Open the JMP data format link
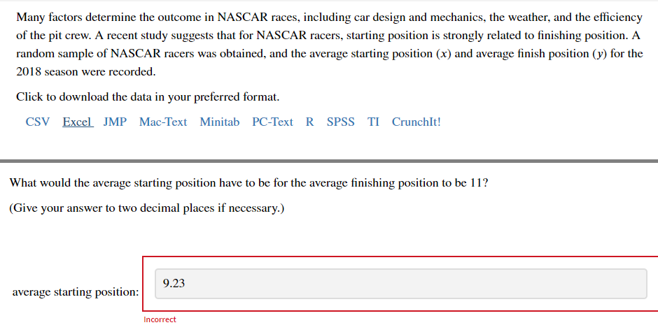 tap(115, 122)
